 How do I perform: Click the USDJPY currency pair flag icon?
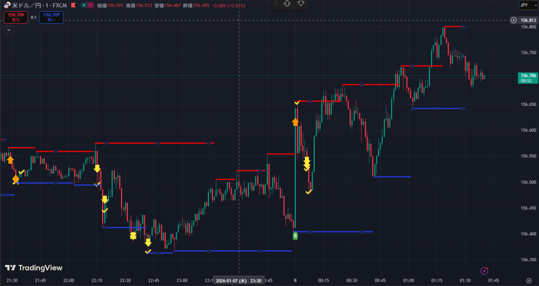pyautogui.click(x=7, y=5)
